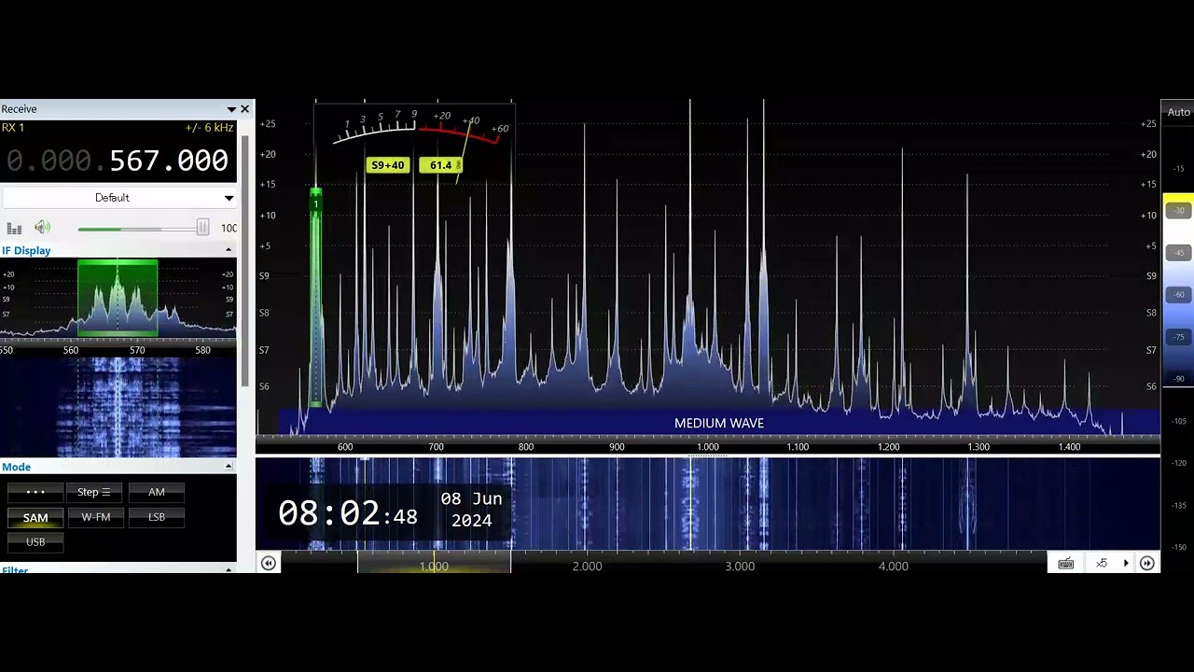Click the green IF passband filter region
The height and width of the screenshot is (672, 1194).
118,299
